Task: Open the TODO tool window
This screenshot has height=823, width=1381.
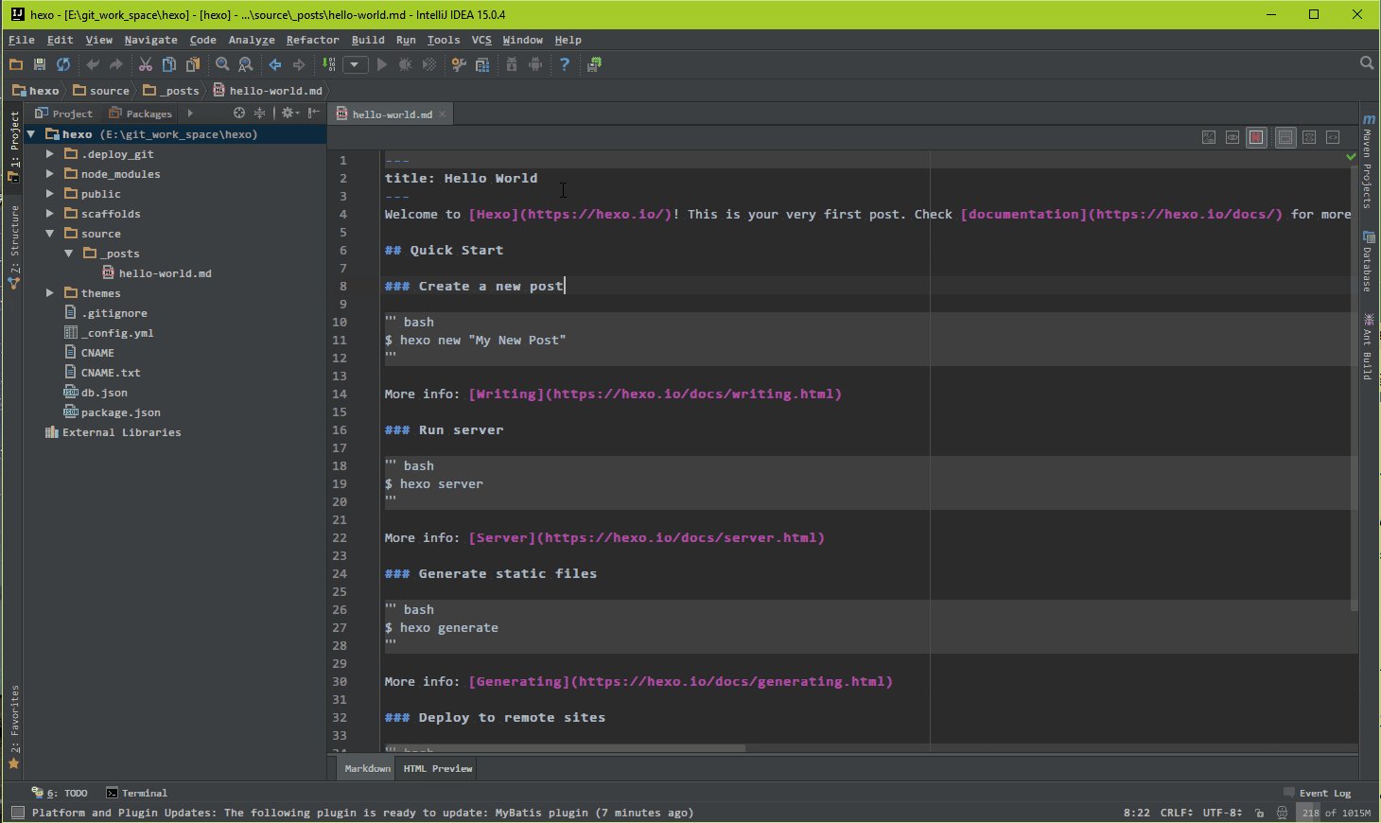Action: pos(60,793)
